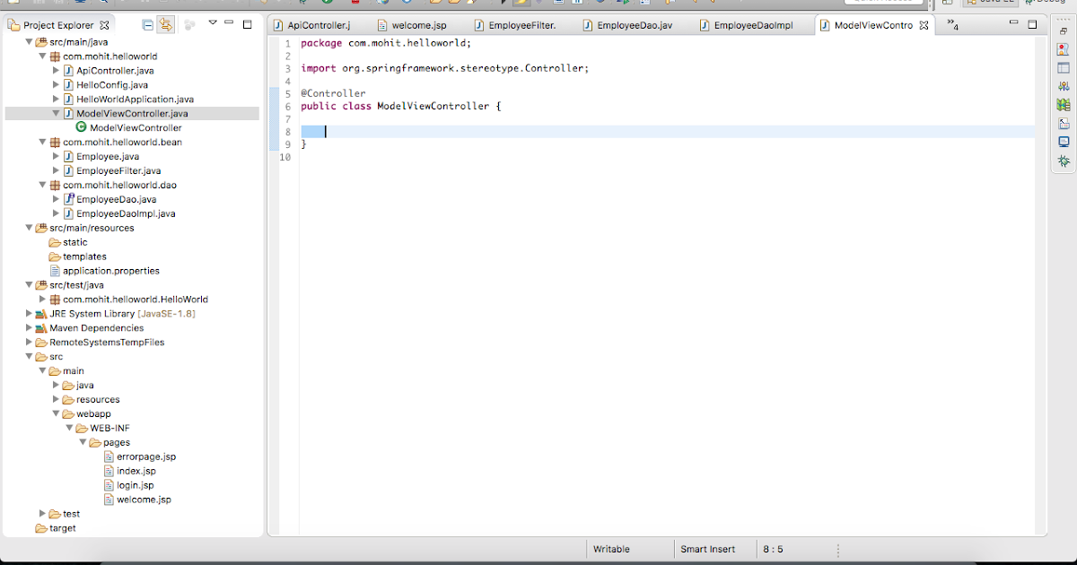Click the table-style view icon on right panel
Viewport: 1077px width, 565px height.
click(1064, 66)
